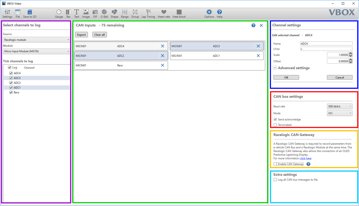Add a Gauge element
This screenshot has width=359, height=206.
click(x=59, y=14)
